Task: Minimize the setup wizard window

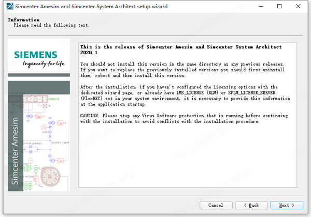Action: 261,6
